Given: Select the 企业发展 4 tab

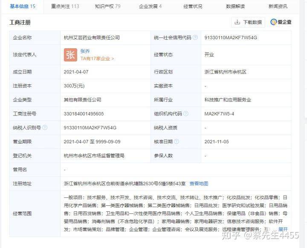Looking at the screenshot, I should 150,6.
